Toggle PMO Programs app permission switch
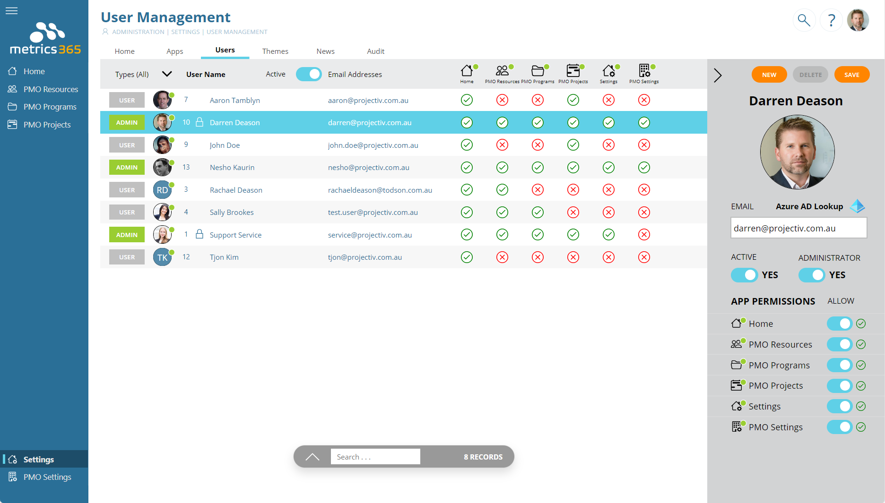Screen dimensions: 885x503 pos(840,365)
